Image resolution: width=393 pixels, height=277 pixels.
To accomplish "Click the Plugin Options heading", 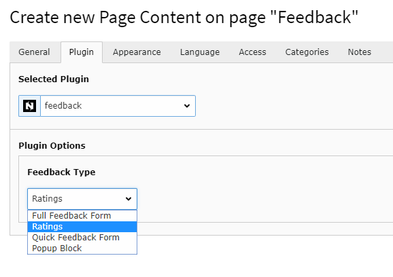I will (x=52, y=146).
